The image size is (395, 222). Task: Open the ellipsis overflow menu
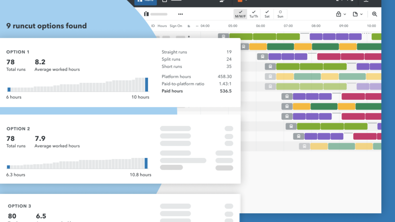(x=181, y=14)
